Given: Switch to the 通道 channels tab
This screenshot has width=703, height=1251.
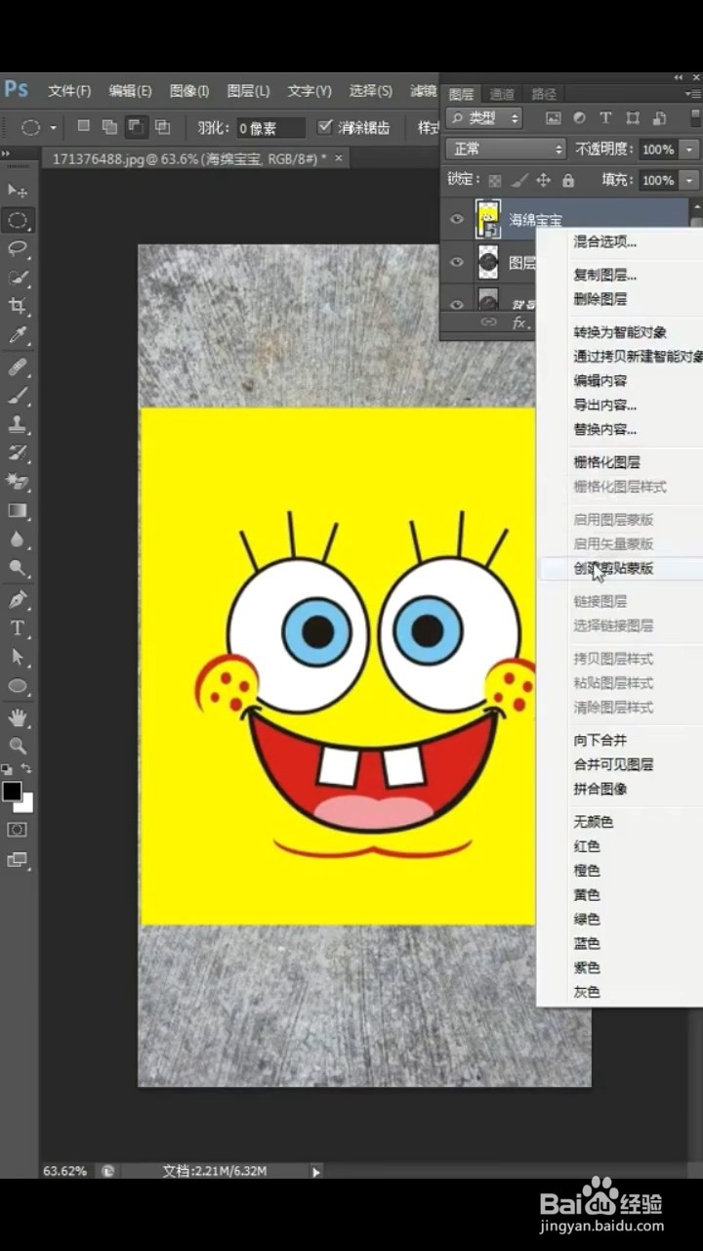Looking at the screenshot, I should tap(502, 94).
